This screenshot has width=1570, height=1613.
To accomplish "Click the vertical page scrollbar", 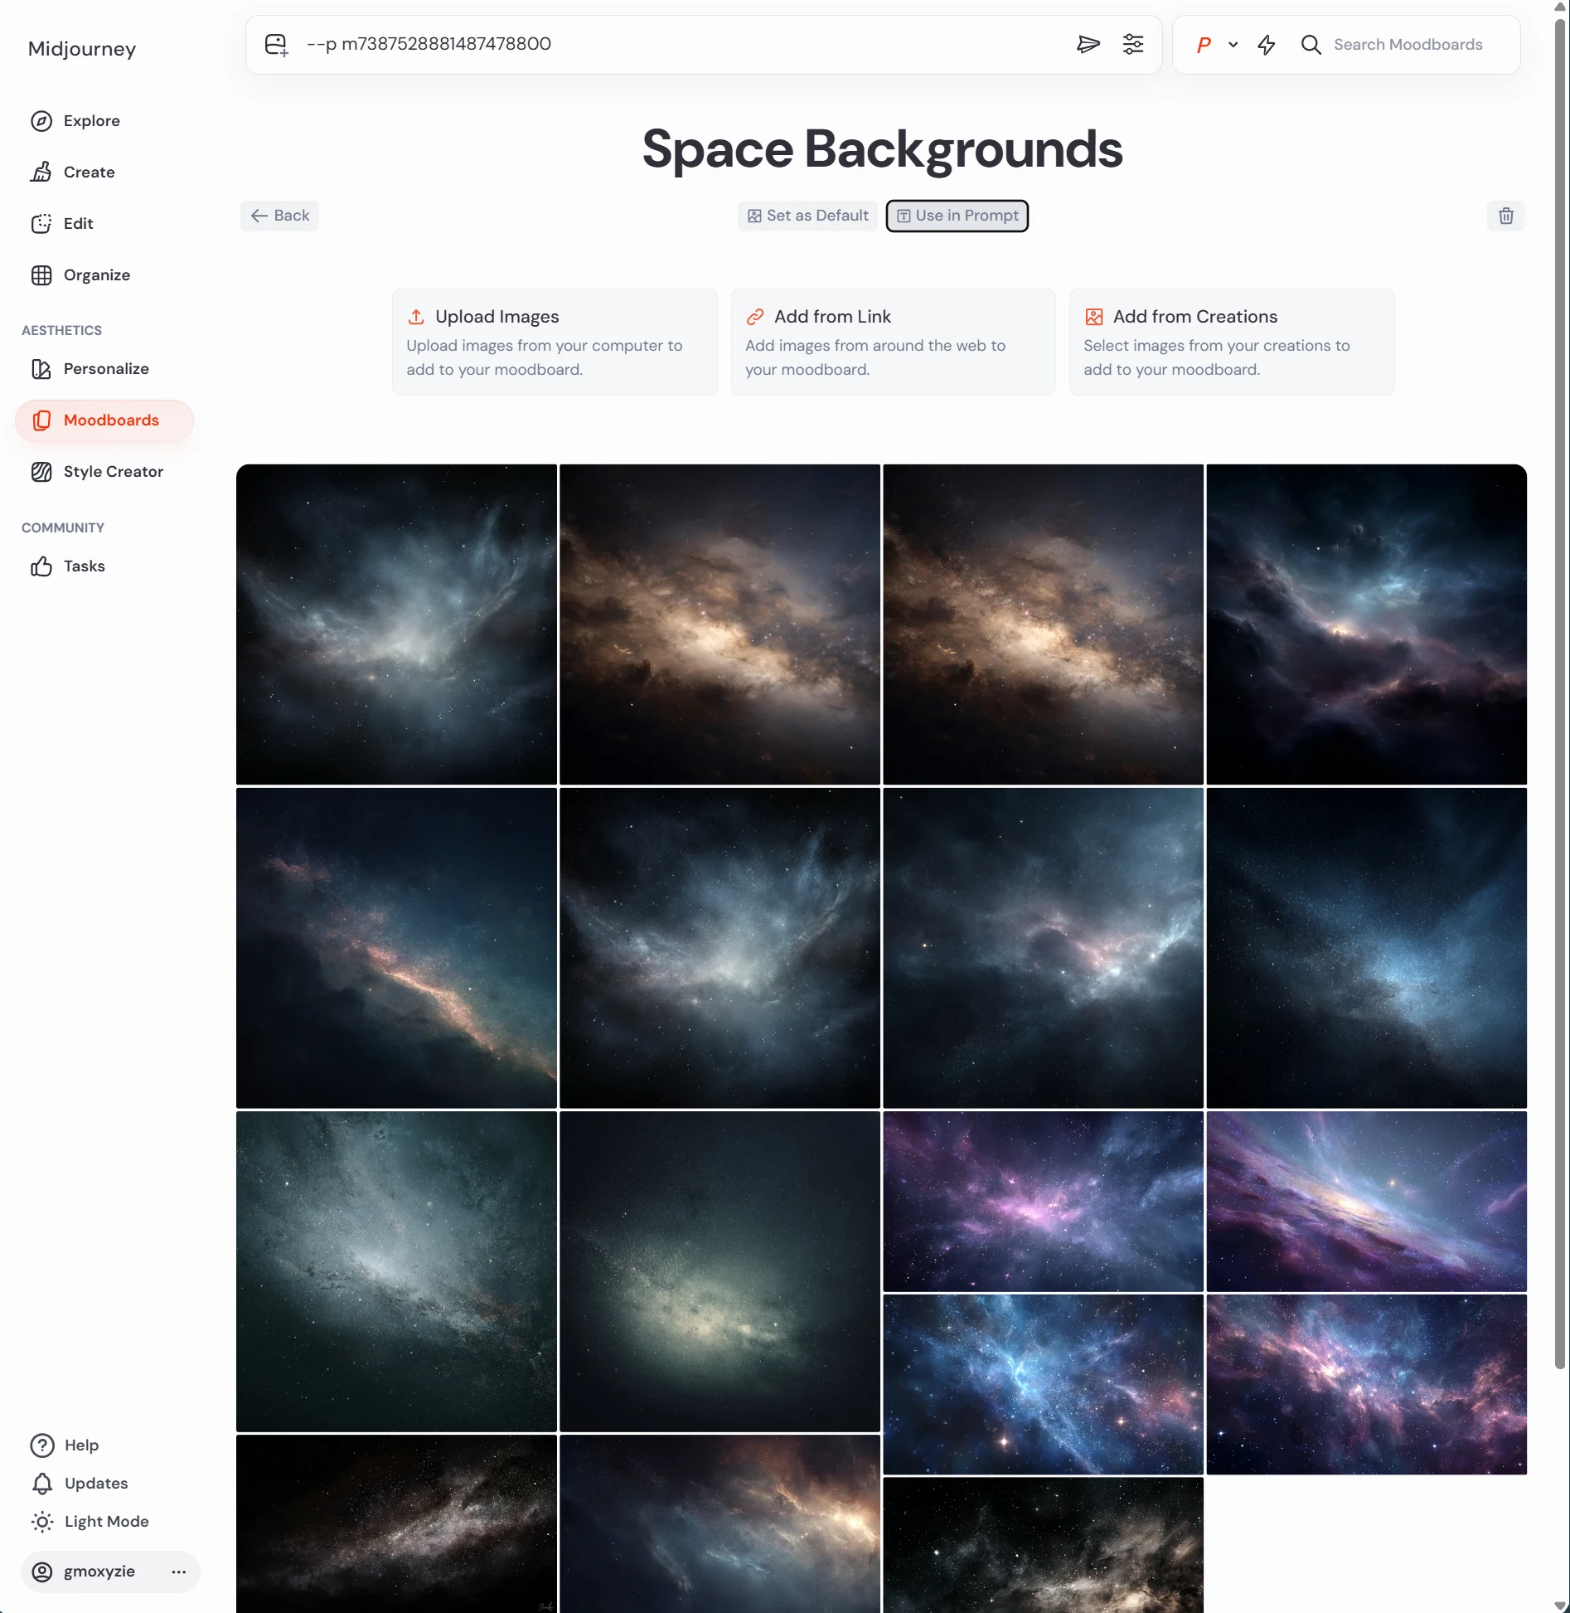I will [x=1560, y=693].
